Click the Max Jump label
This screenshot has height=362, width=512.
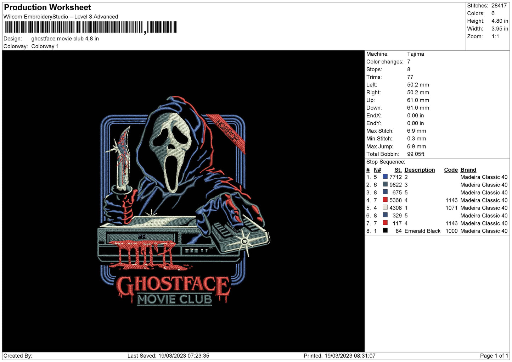click(x=379, y=146)
